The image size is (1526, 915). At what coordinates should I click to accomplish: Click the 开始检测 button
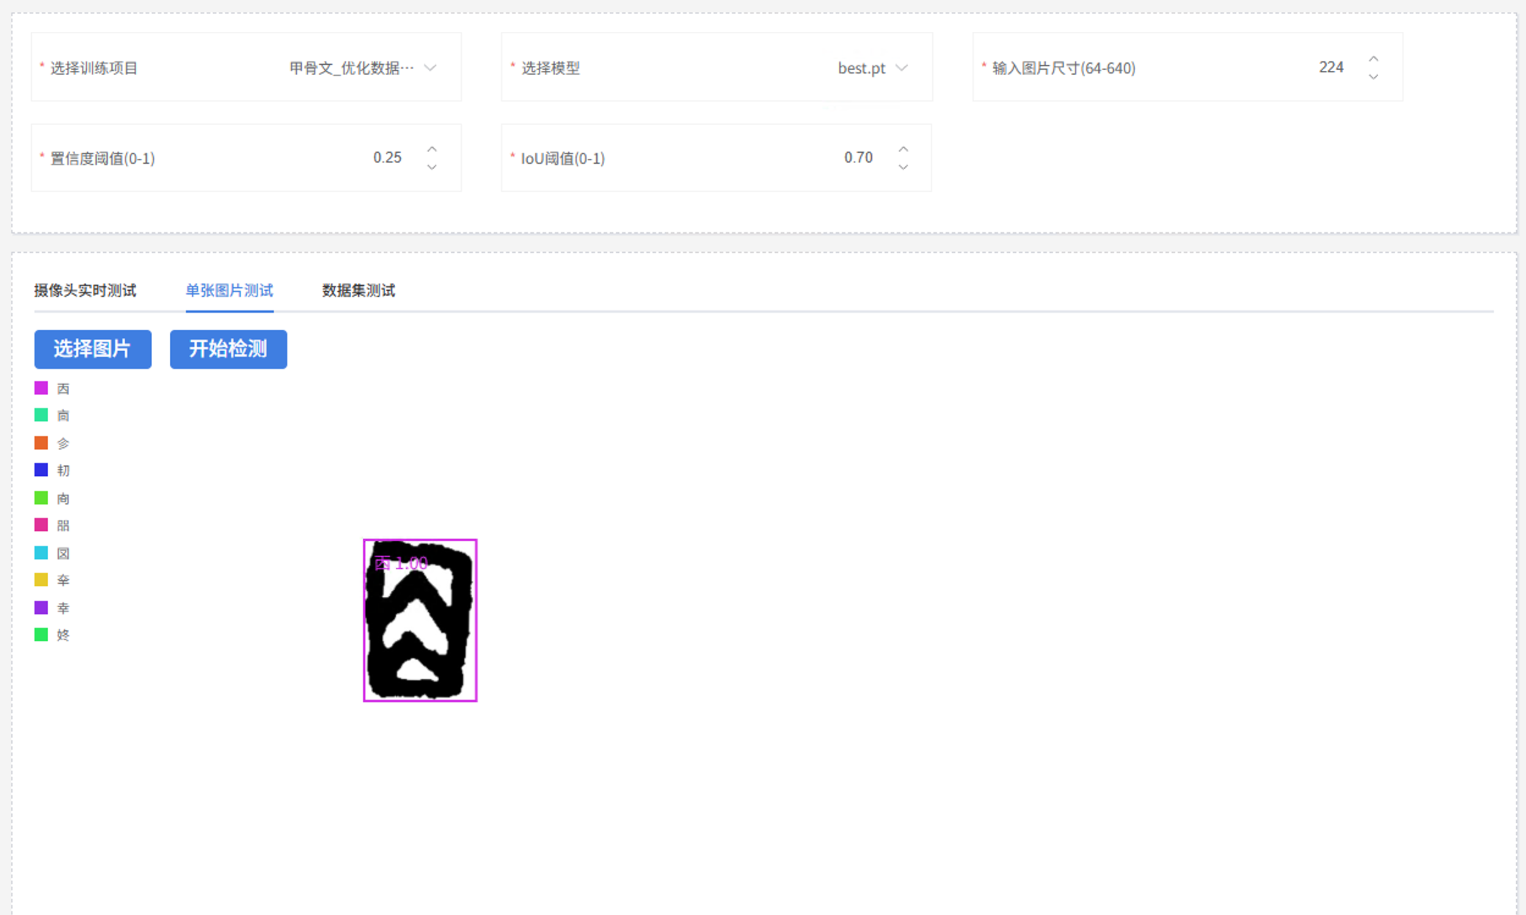click(x=227, y=349)
